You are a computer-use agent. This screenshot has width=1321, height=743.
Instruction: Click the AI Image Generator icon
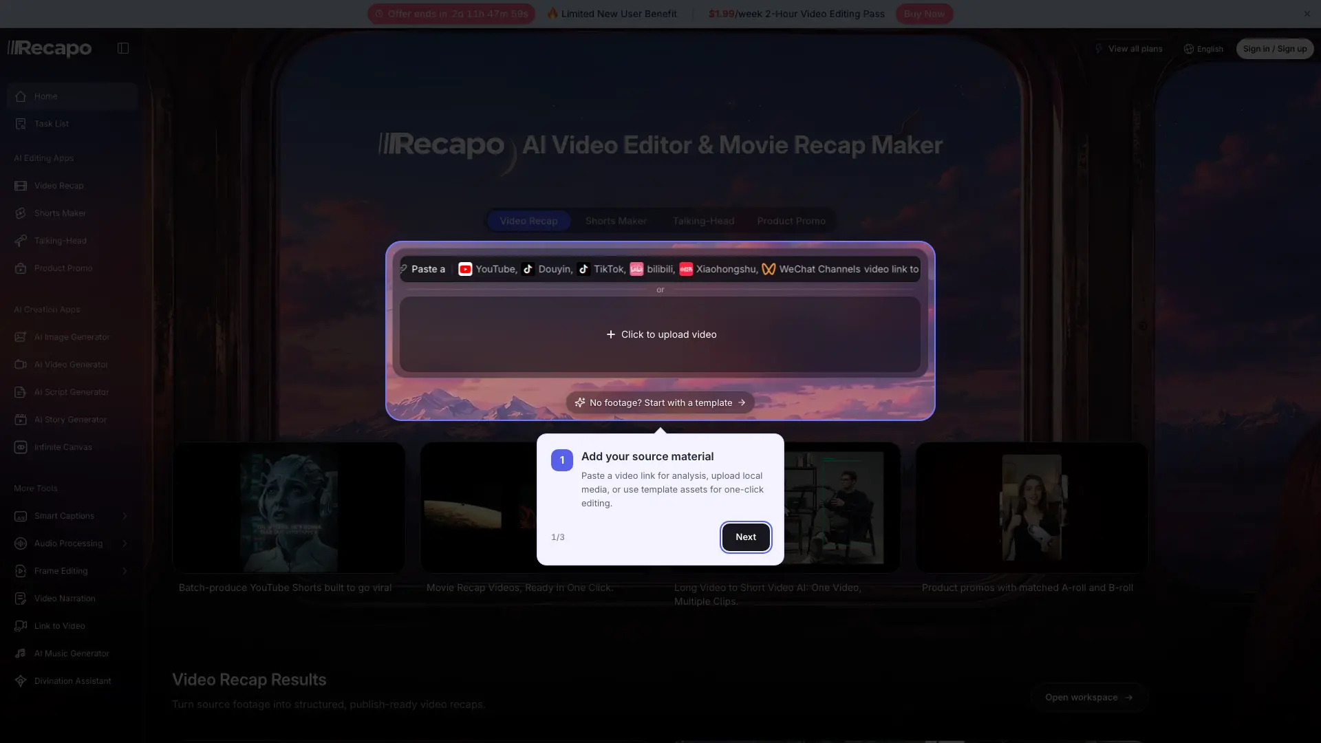coord(21,337)
